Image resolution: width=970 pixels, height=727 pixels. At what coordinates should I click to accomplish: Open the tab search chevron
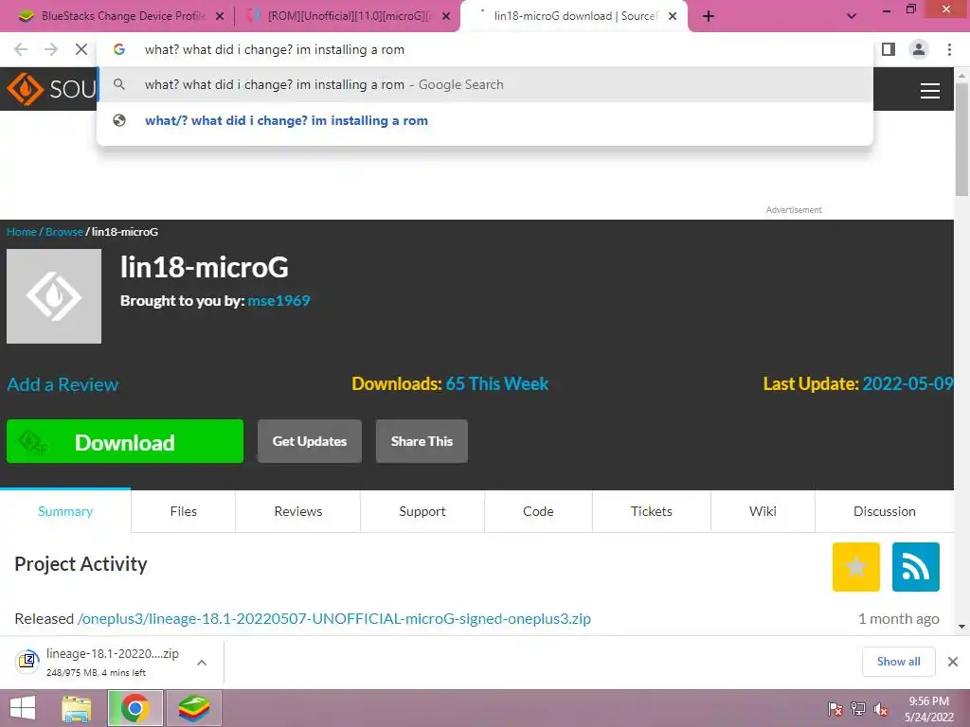point(852,16)
